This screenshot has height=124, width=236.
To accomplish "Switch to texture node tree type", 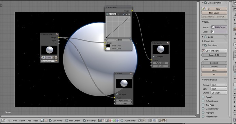I will 46,120.
